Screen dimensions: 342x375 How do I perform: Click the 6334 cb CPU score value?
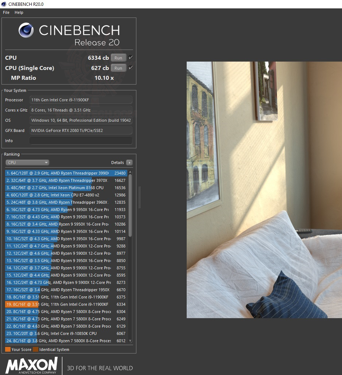click(x=98, y=58)
